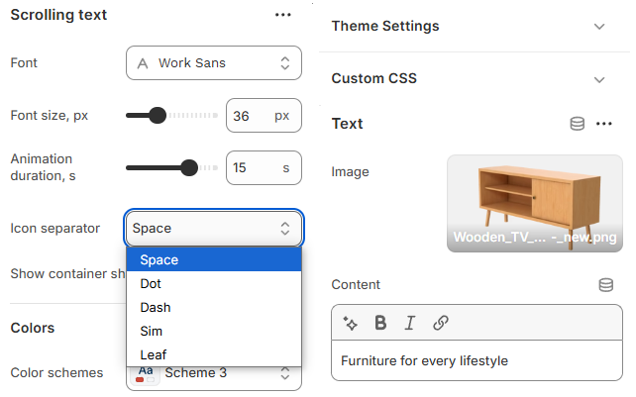Open the Scrolling text more options menu

tap(282, 15)
